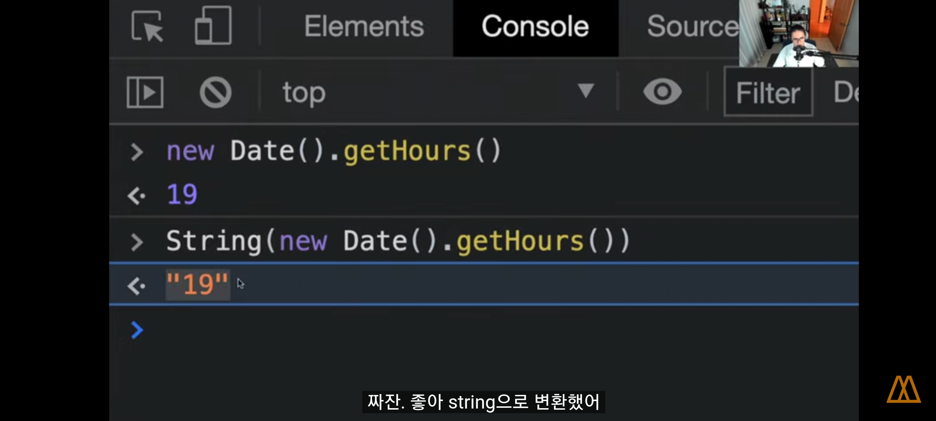
Task: Click the eye live expression icon
Action: tap(662, 92)
